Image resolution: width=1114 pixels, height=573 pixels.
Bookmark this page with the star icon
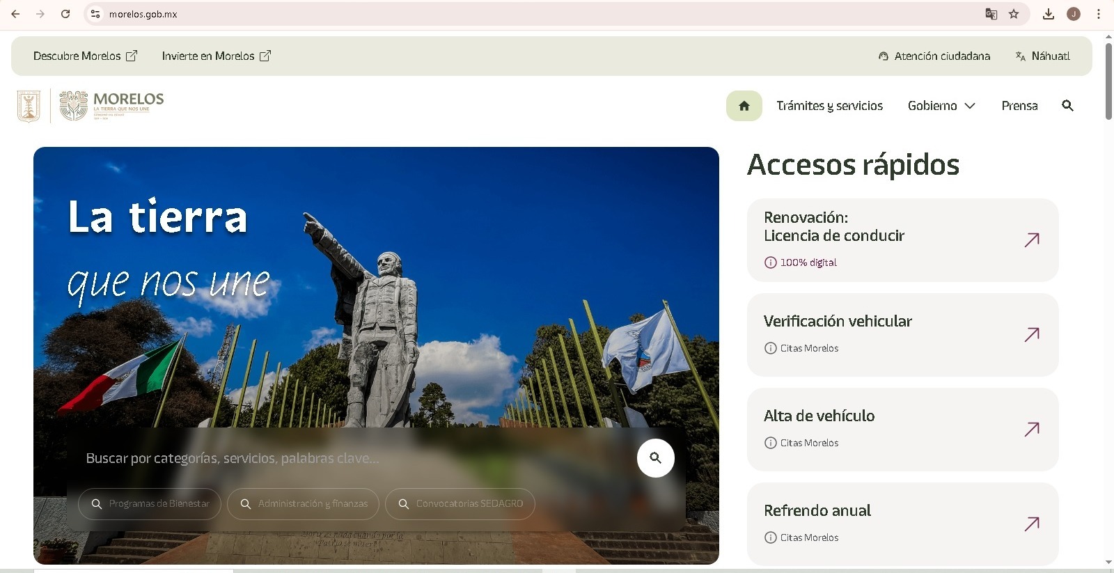click(x=1014, y=14)
